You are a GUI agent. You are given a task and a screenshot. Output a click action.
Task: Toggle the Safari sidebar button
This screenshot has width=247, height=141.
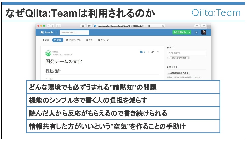pos(58,26)
